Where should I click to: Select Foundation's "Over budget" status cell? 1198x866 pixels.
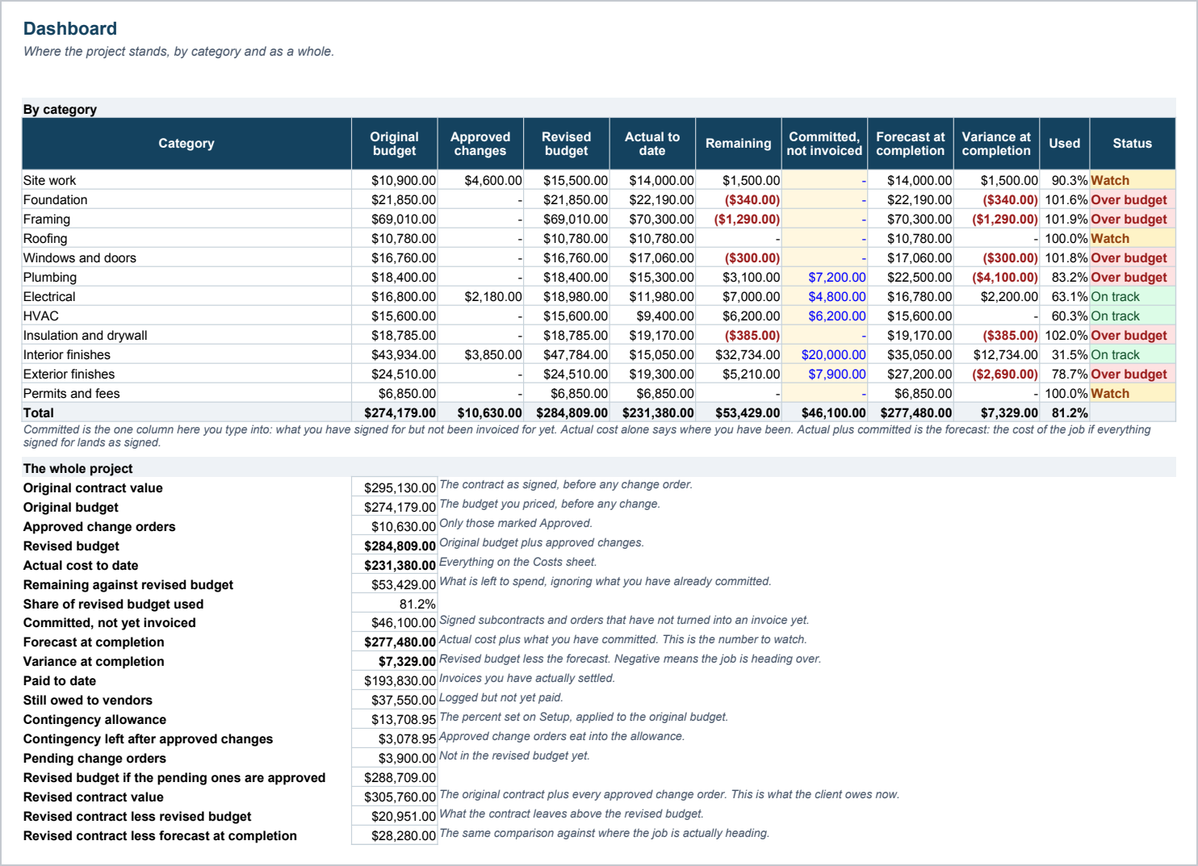[1132, 199]
